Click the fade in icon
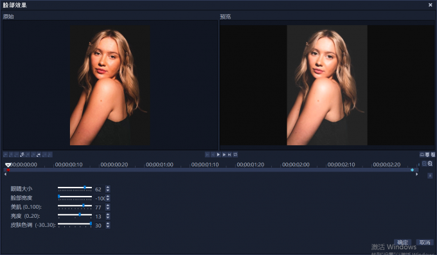This screenshot has width=437, height=255. (44, 154)
